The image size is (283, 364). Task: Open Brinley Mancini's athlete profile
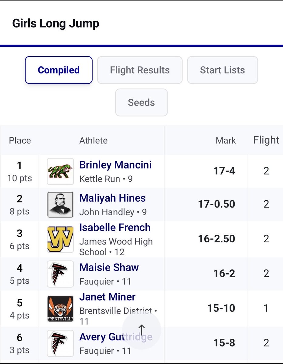[x=115, y=165]
